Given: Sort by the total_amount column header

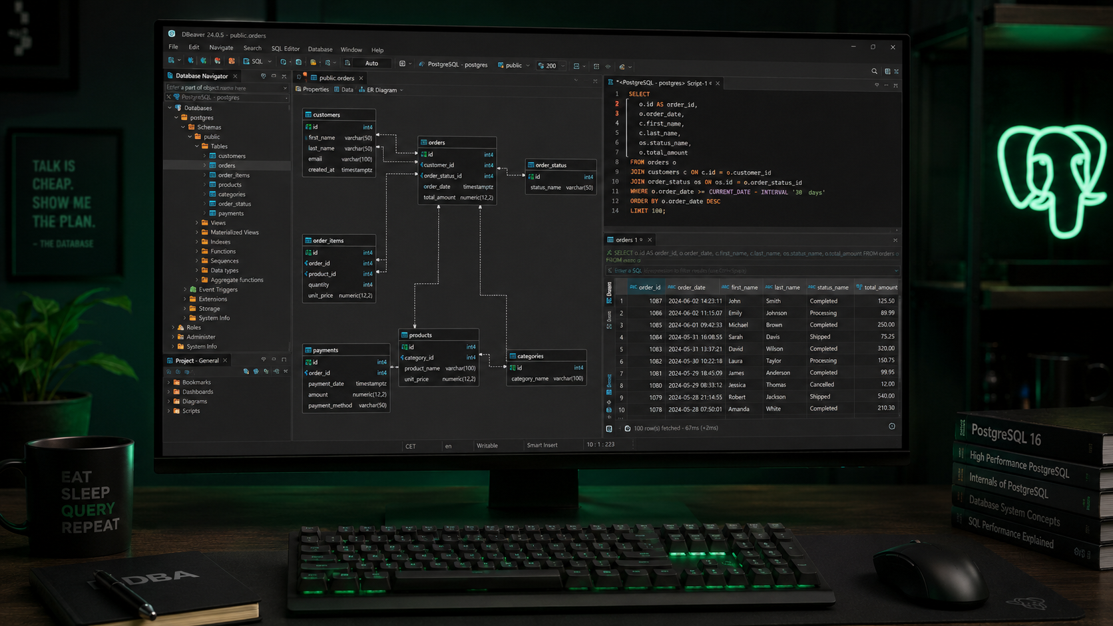Looking at the screenshot, I should tap(877, 287).
